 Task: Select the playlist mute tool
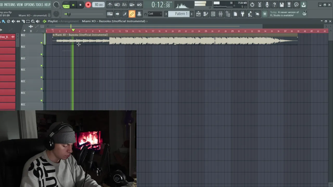click(13, 21)
